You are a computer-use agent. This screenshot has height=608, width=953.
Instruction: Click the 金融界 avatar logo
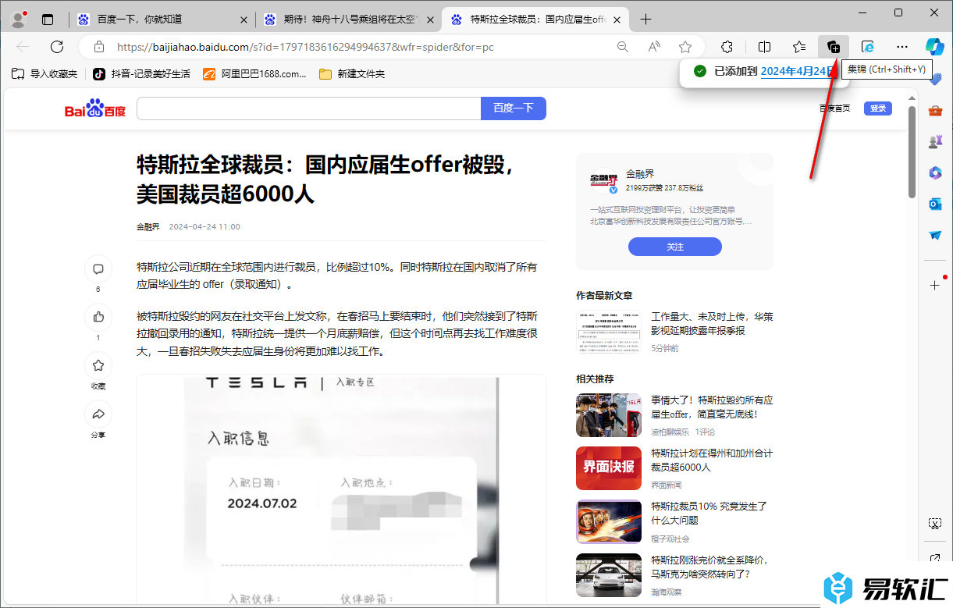click(x=604, y=182)
